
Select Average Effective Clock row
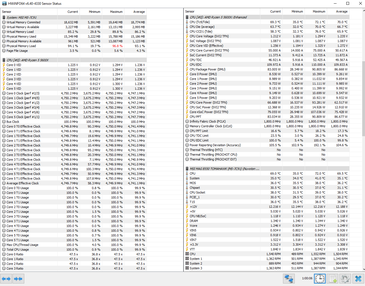(x=74, y=183)
